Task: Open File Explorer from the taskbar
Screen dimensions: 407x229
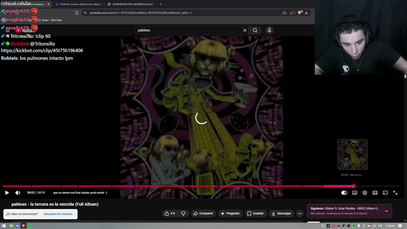Action: pos(11,226)
